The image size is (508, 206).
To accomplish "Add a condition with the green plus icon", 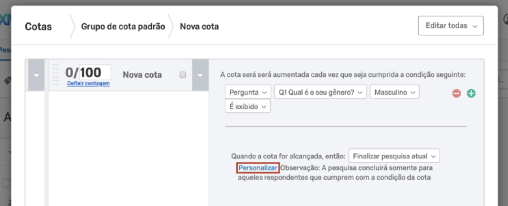I will coord(471,94).
